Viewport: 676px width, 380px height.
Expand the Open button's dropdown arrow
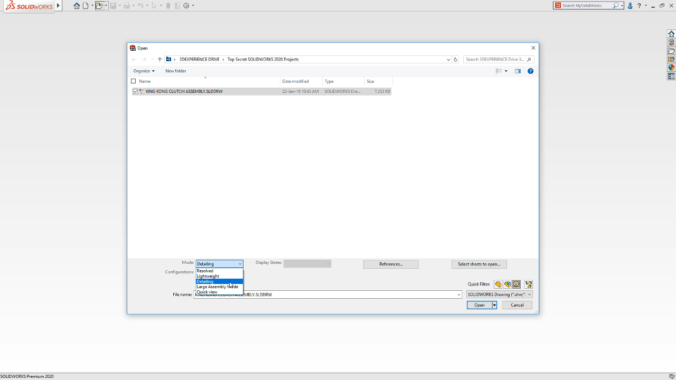(494, 305)
